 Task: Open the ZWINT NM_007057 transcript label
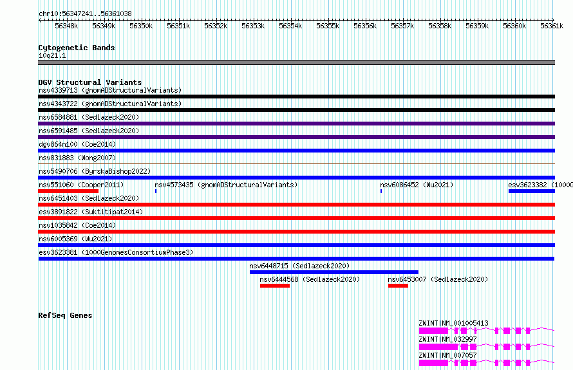(x=447, y=355)
